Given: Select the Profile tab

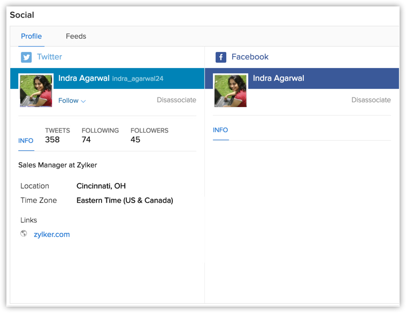Looking at the screenshot, I should [32, 36].
